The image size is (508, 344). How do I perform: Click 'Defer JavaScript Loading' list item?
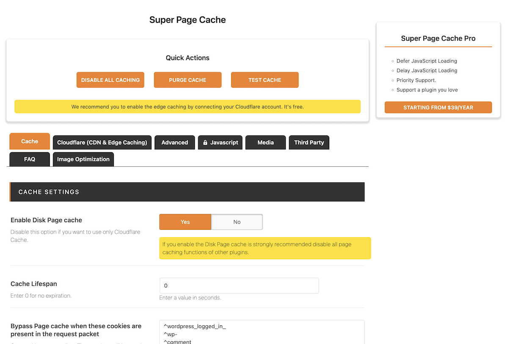click(427, 61)
